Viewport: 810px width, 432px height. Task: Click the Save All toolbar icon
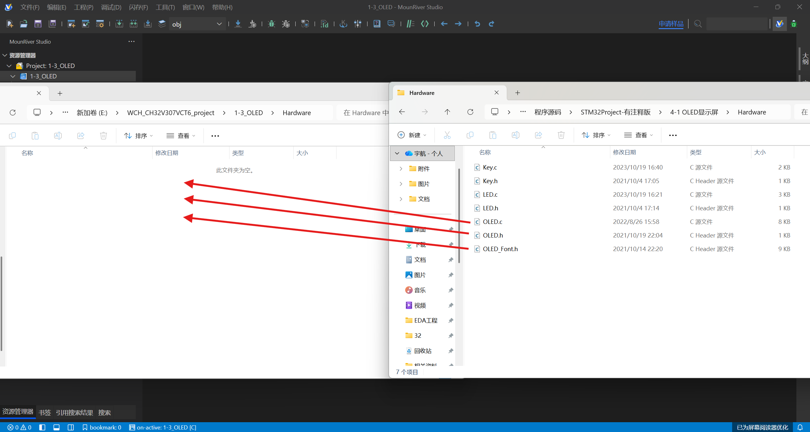pos(52,24)
